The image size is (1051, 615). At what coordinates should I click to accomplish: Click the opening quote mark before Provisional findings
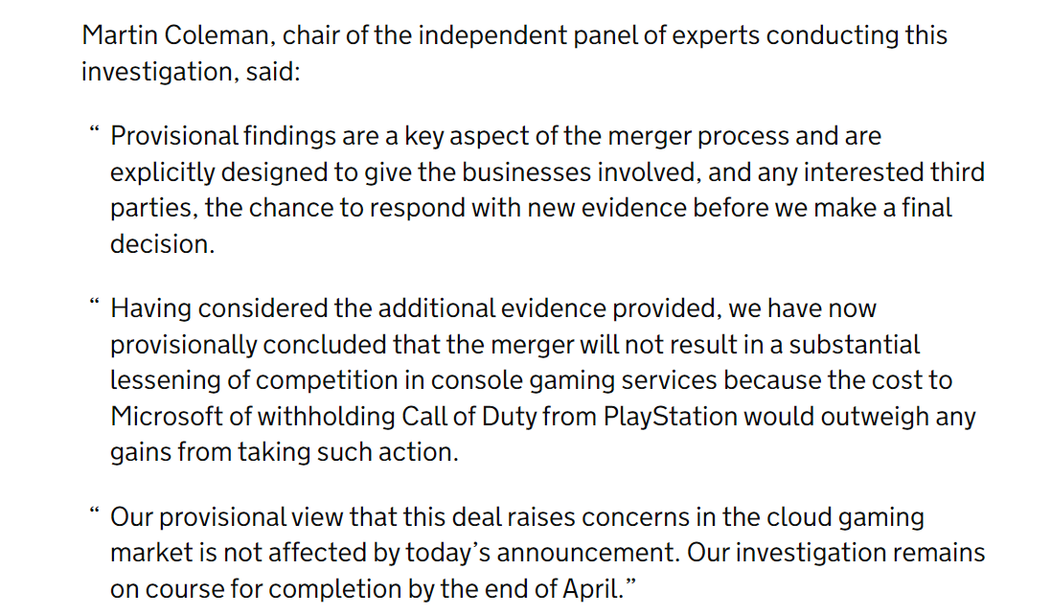pyautogui.click(x=94, y=128)
